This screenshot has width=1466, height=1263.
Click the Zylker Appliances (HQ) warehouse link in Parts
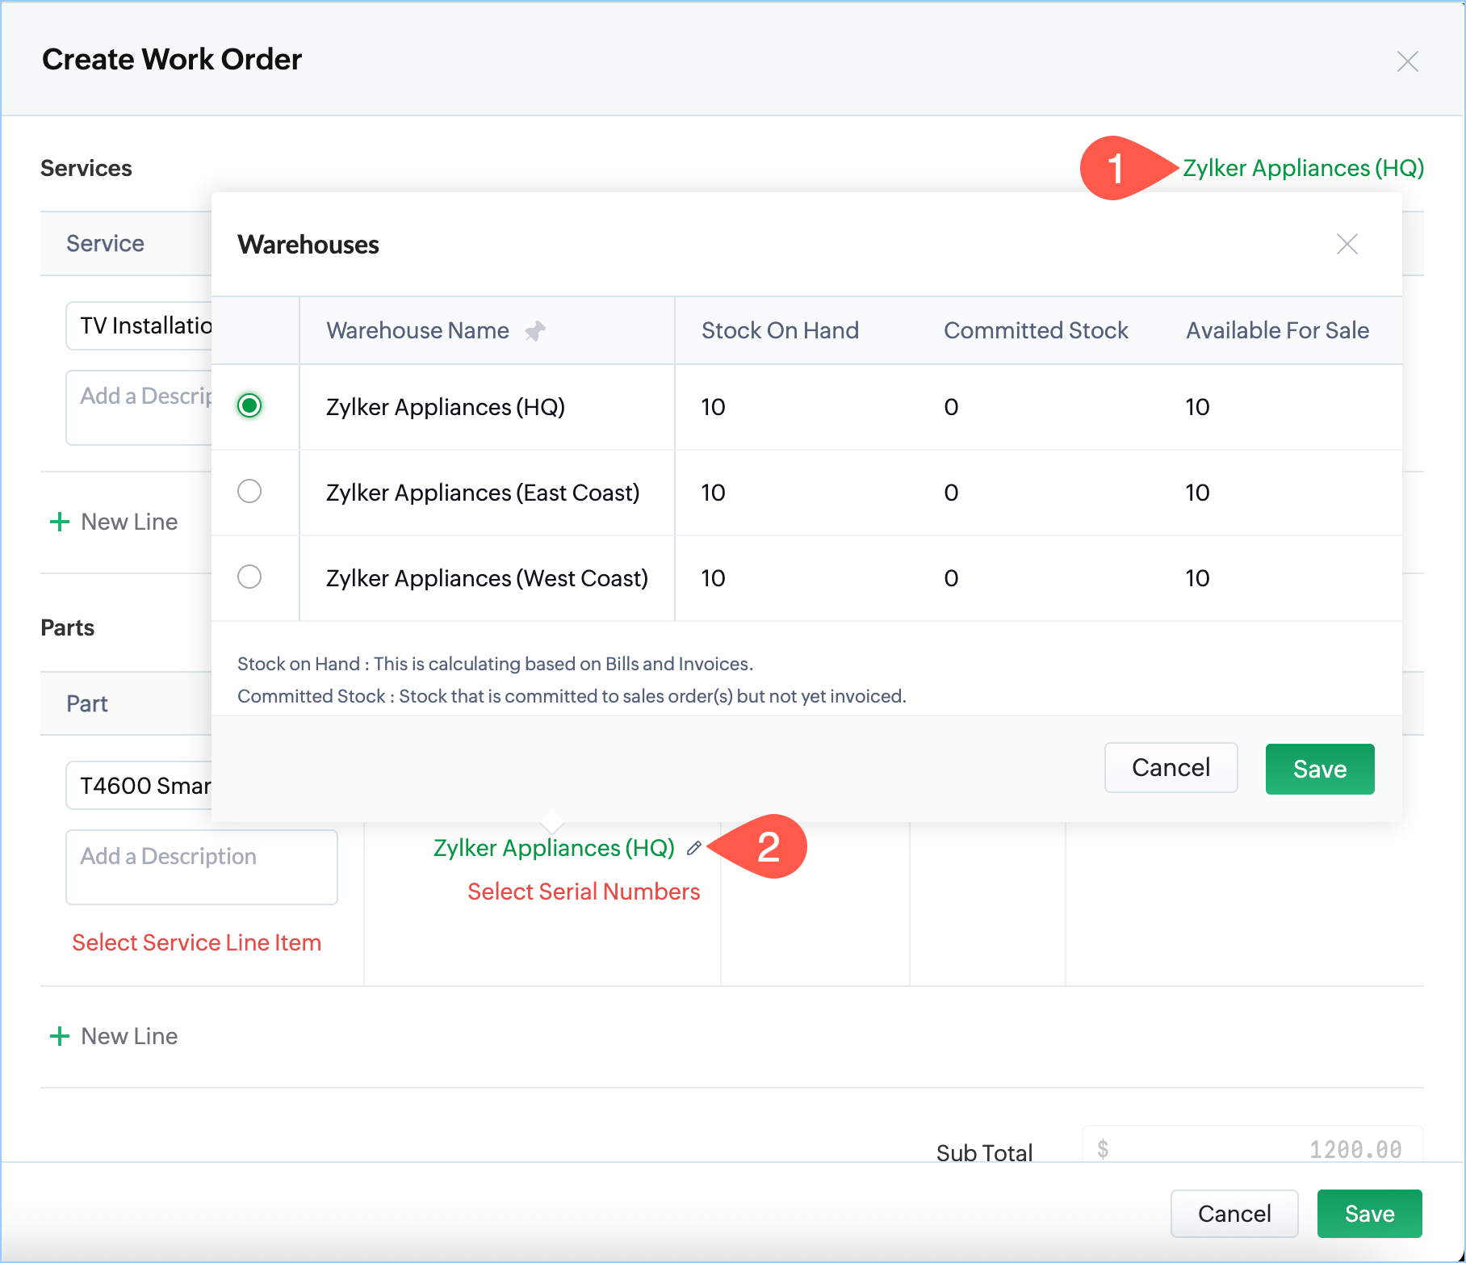pyautogui.click(x=554, y=848)
